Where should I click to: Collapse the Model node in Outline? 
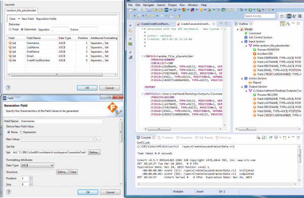coord(238,29)
